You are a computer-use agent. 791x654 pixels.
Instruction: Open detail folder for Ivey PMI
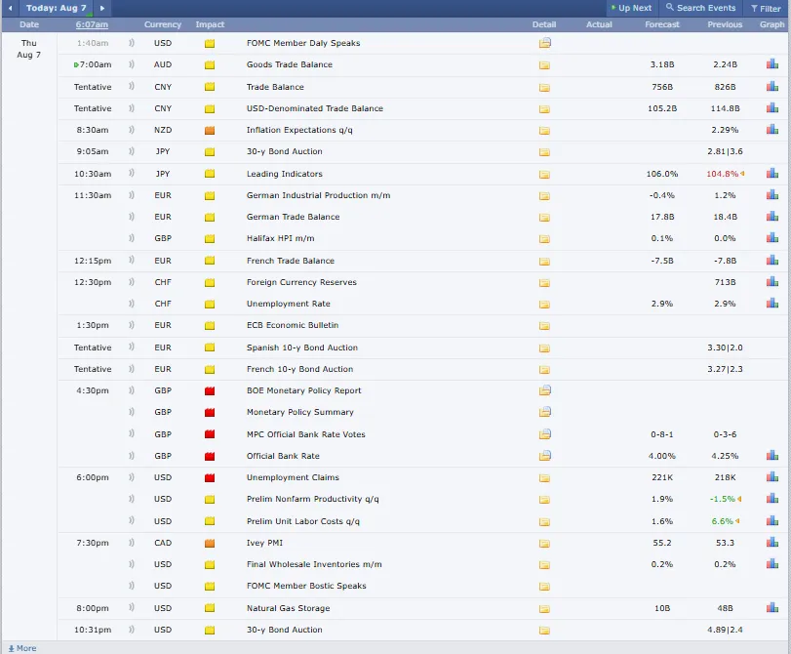544,543
